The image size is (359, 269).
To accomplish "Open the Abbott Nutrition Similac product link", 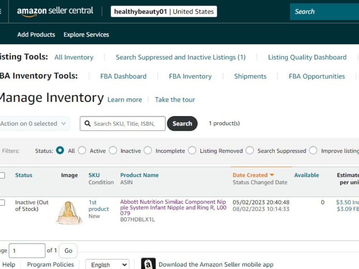I will tap(173, 207).
